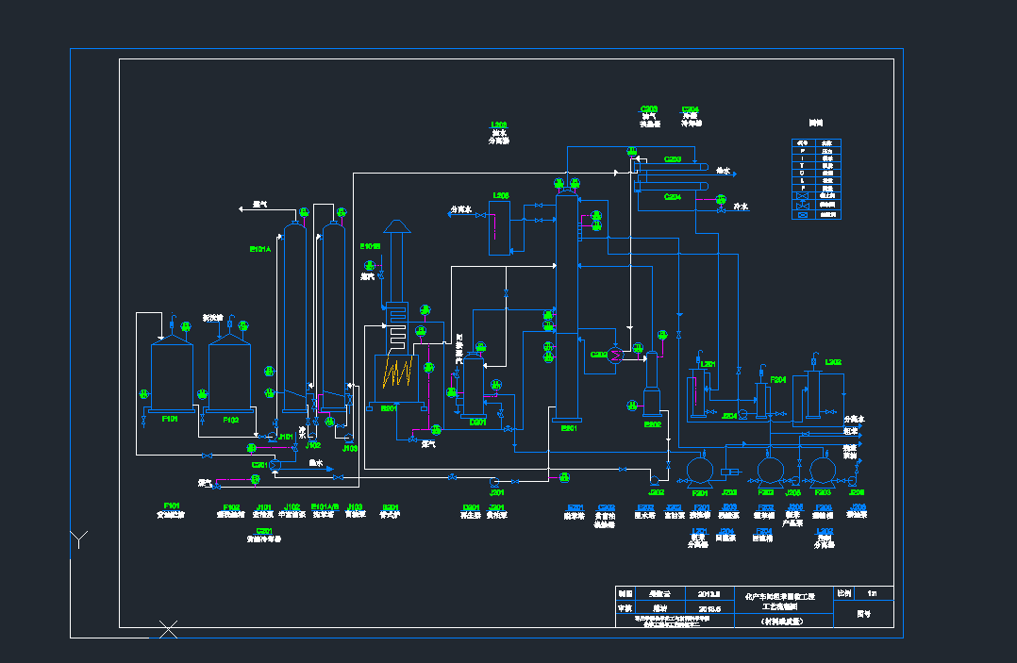1017x663 pixels.
Task: Click the C201 cooler symbol
Action: pyautogui.click(x=275, y=465)
